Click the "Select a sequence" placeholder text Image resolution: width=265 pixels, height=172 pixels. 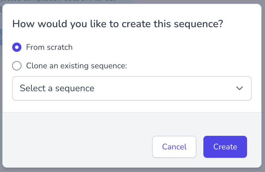pyautogui.click(x=57, y=88)
